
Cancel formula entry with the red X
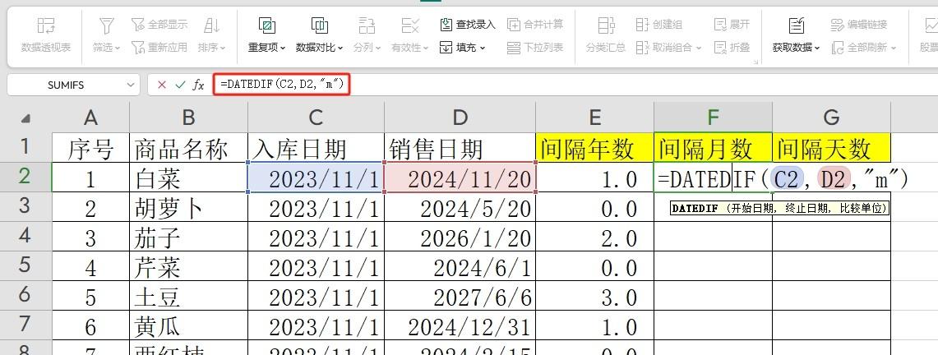(x=161, y=85)
